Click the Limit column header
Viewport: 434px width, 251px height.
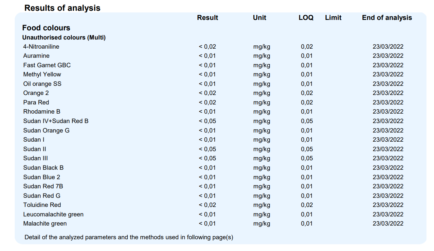(333, 18)
